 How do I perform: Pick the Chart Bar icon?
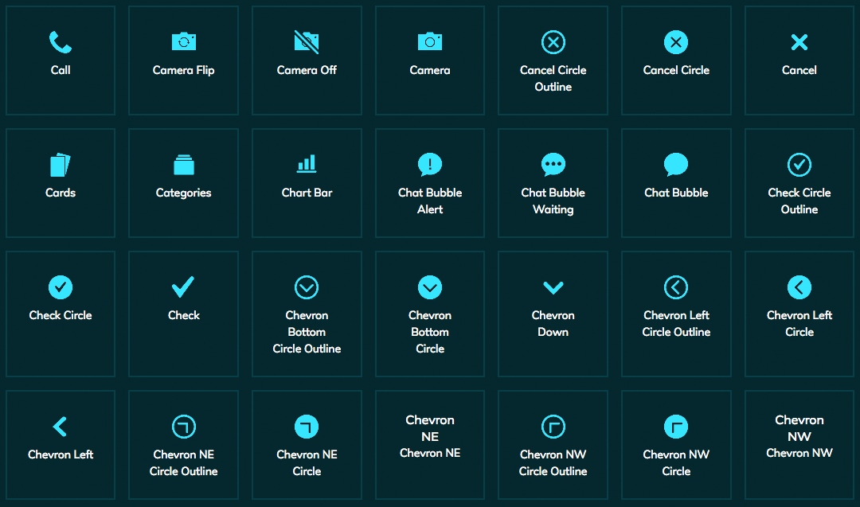click(x=307, y=164)
